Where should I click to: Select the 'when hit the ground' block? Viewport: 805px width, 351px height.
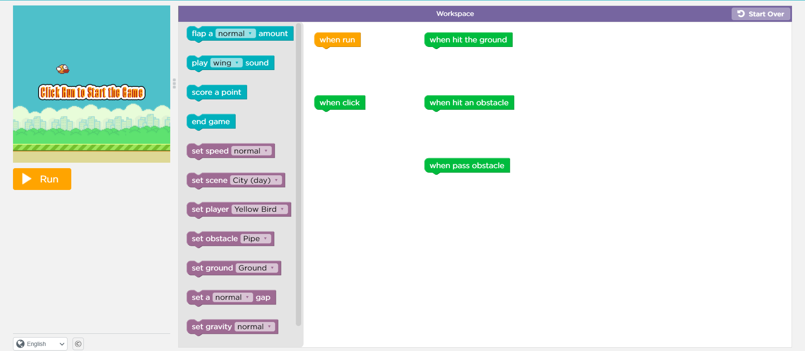click(468, 40)
